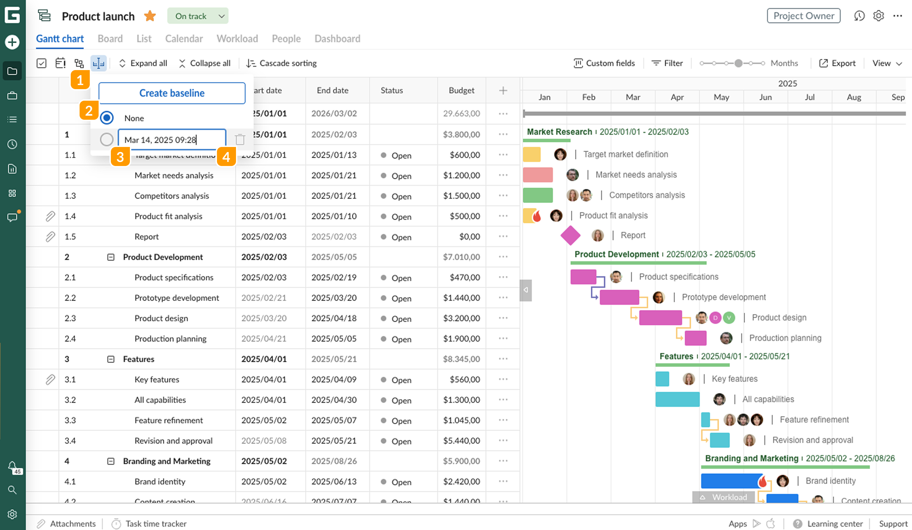The image size is (912, 530).
Task: Click the Create baseline button
Action: pyautogui.click(x=172, y=93)
